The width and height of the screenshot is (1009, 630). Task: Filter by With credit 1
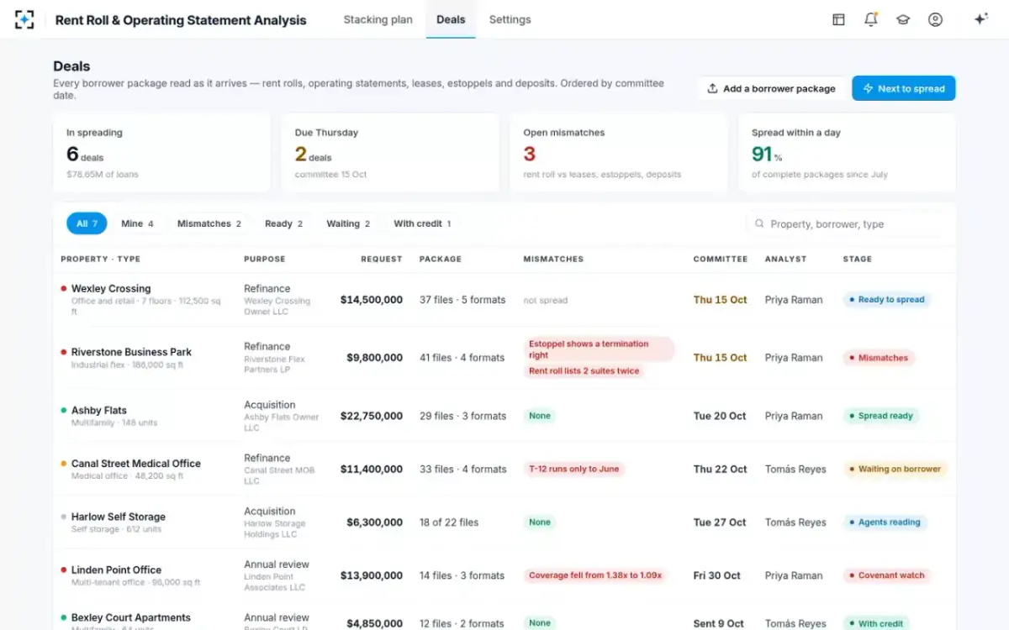tap(422, 223)
